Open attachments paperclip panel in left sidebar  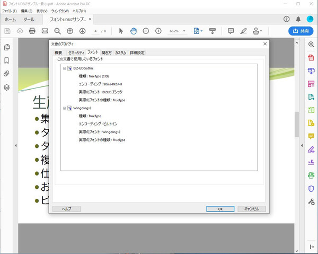coord(7,73)
